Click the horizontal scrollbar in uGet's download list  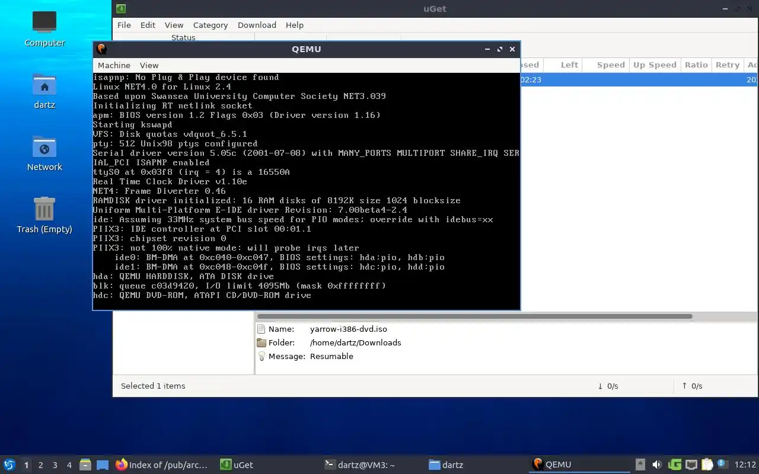tap(474, 316)
